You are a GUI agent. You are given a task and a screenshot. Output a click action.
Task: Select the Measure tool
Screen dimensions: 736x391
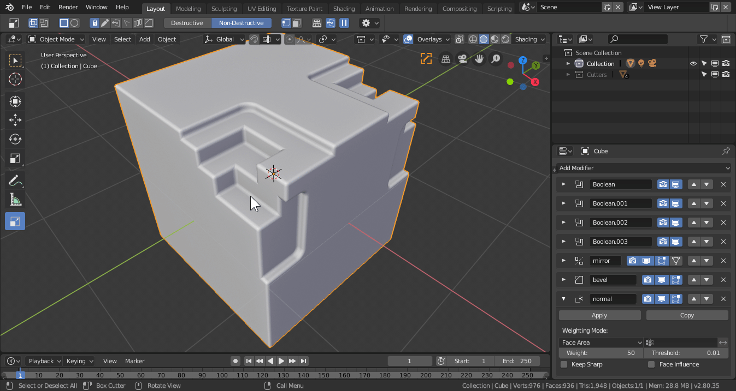15,200
